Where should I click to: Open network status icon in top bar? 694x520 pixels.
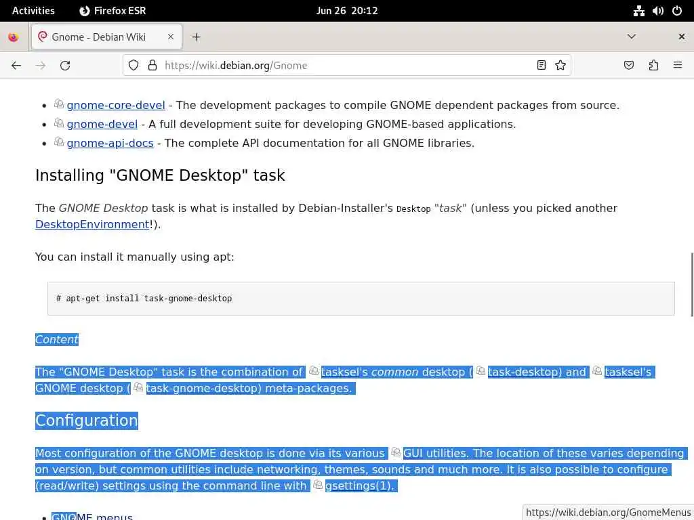click(x=638, y=11)
